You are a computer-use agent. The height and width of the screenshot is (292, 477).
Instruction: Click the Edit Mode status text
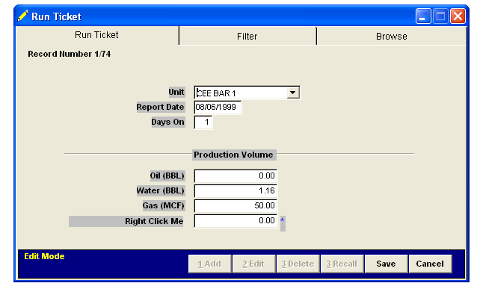click(x=44, y=256)
